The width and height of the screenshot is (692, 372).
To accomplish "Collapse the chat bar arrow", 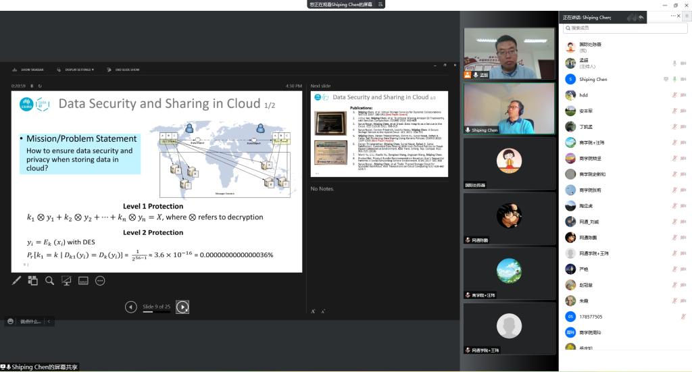I will pyautogui.click(x=49, y=321).
